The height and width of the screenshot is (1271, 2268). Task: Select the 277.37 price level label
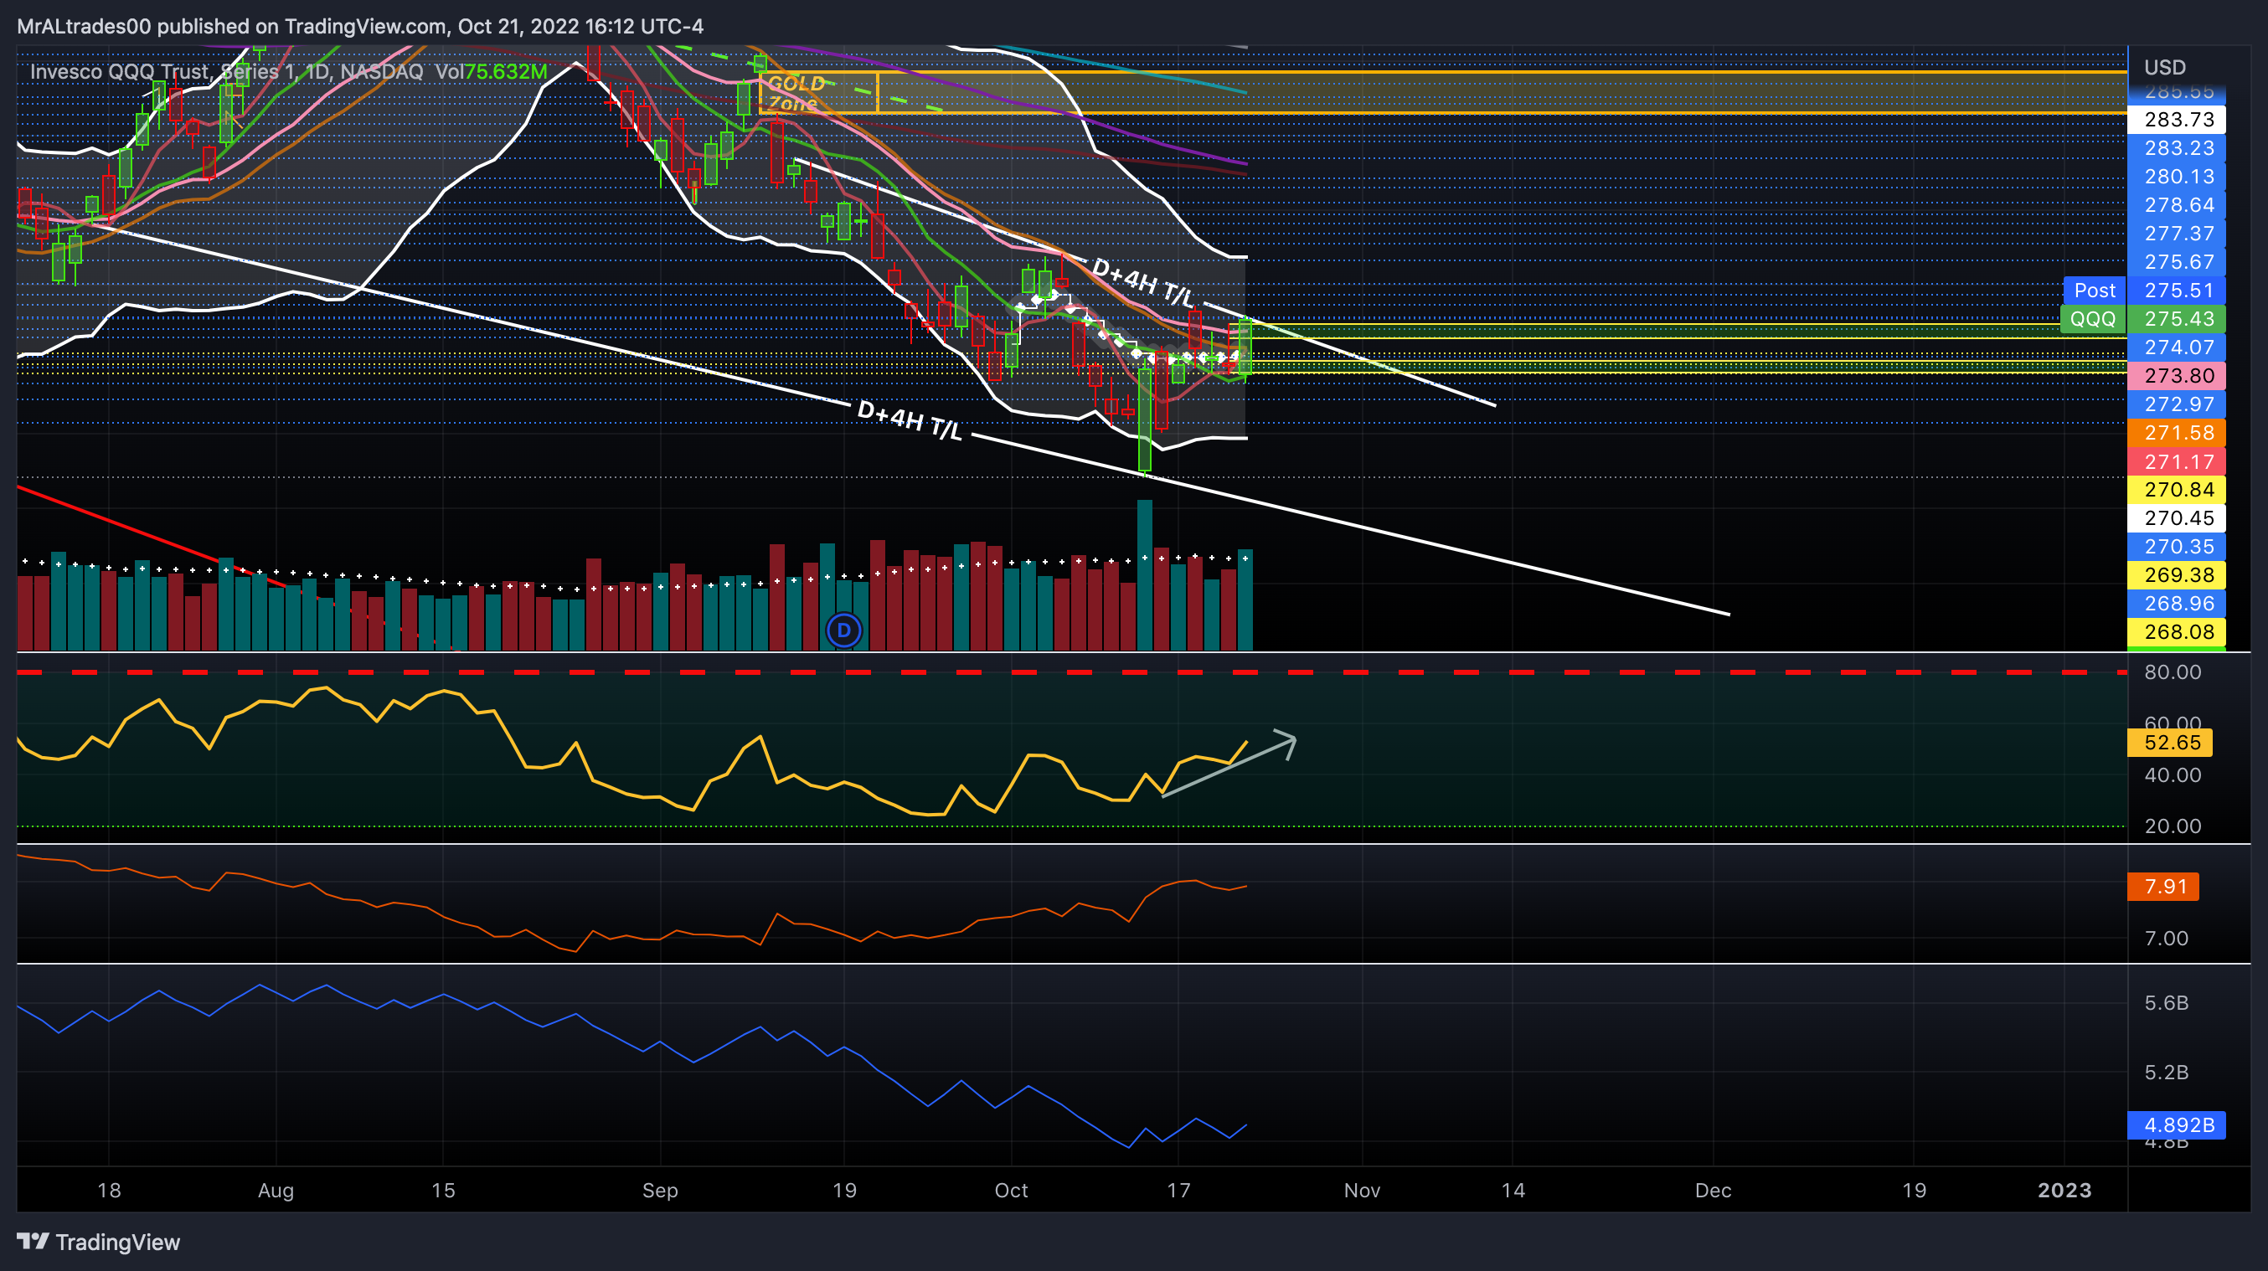point(2177,234)
